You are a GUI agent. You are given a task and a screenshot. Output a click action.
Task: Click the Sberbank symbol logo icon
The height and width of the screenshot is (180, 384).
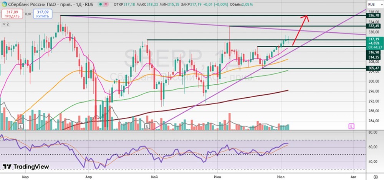pos(4,4)
